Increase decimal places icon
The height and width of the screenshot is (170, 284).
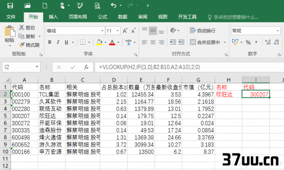[268, 43]
